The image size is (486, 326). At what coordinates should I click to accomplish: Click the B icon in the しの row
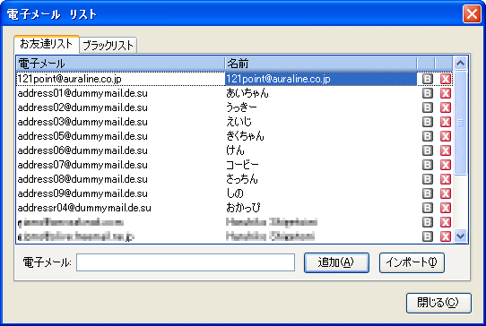[x=428, y=193]
